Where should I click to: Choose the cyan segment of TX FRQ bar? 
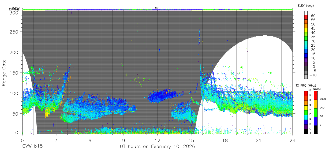pyautogui.click(x=306, y=117)
